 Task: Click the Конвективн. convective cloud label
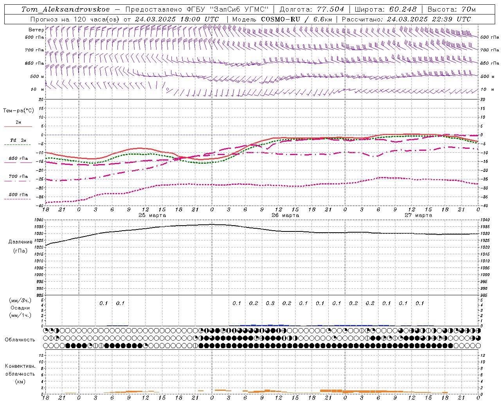click(x=20, y=366)
